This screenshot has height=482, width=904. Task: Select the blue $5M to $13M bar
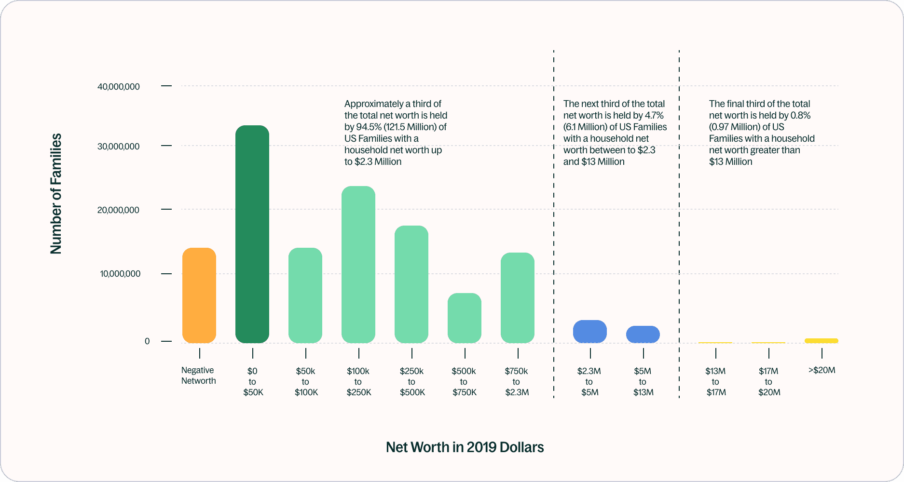[643, 334]
